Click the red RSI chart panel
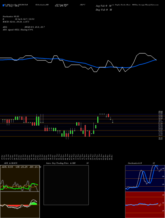 click(145, 205)
